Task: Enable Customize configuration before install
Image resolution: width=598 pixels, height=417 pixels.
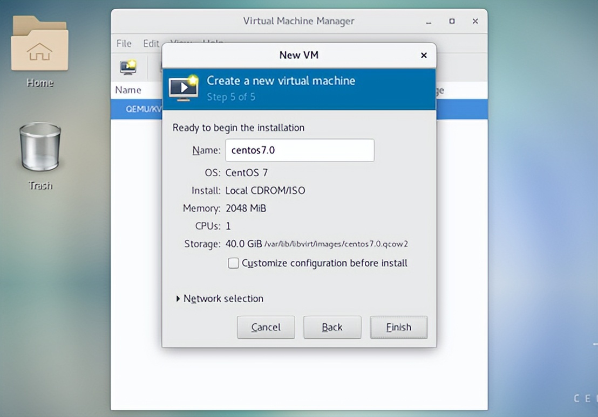Action: click(233, 263)
